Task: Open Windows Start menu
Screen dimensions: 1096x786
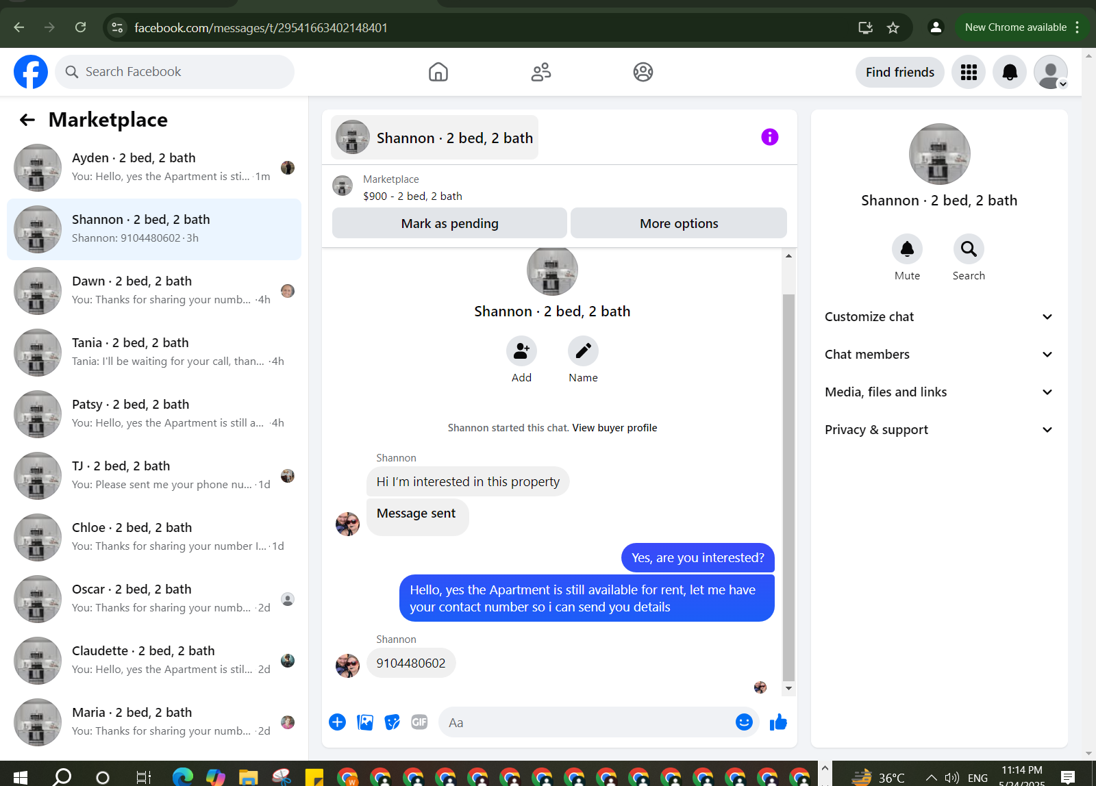Action: click(x=21, y=777)
